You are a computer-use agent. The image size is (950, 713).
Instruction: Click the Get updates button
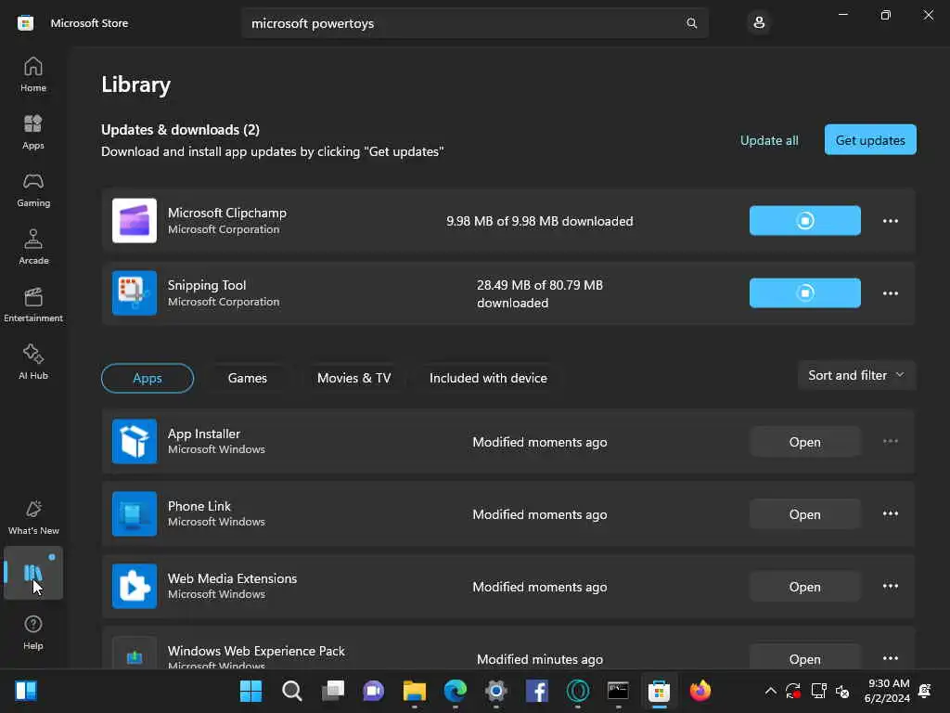(x=870, y=140)
